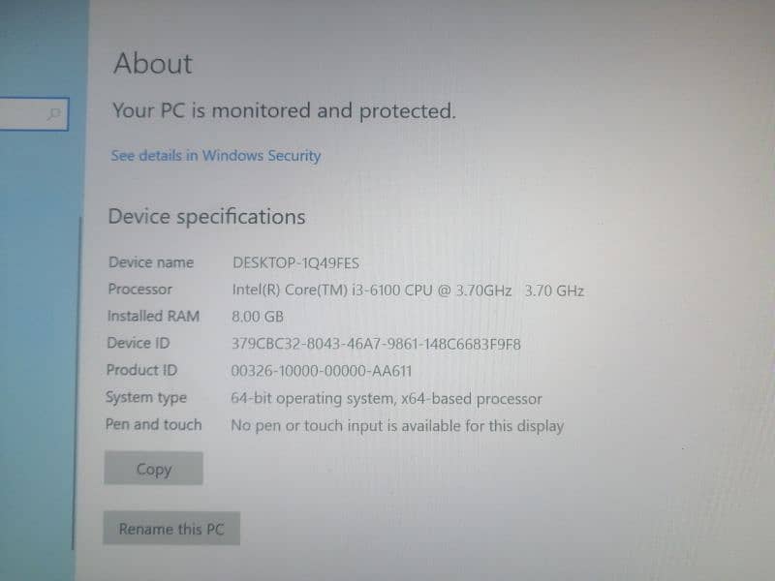Click the Your PC is monitored message

pos(284,111)
